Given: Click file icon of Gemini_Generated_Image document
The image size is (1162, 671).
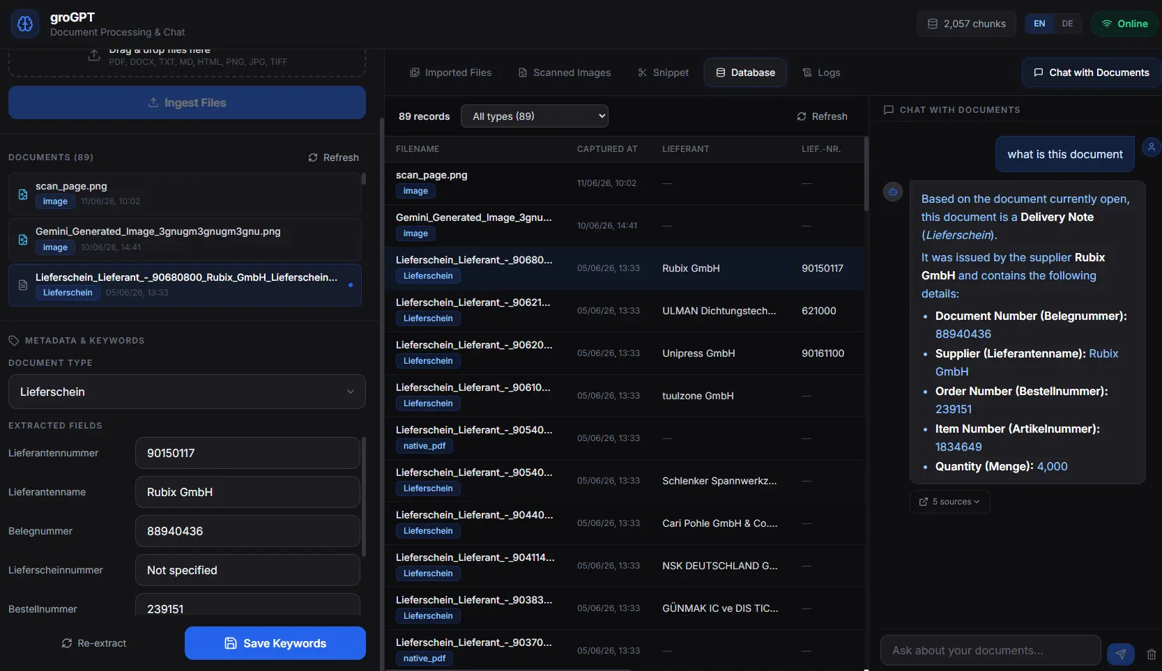Looking at the screenshot, I should [23, 240].
